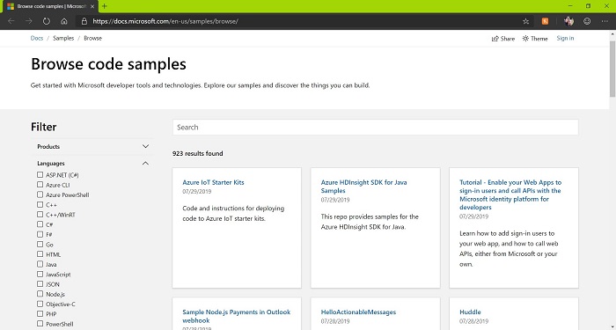Close the Browse code samples tab
The width and height of the screenshot is (616, 330).
[92, 6]
